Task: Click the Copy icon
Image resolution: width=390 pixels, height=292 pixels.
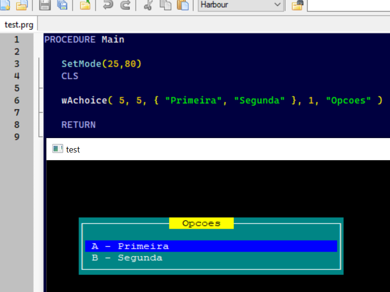Action: click(166, 5)
